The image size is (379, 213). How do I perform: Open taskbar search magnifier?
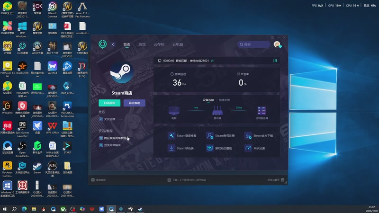(14, 209)
